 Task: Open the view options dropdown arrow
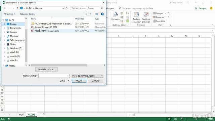tap(90, 14)
